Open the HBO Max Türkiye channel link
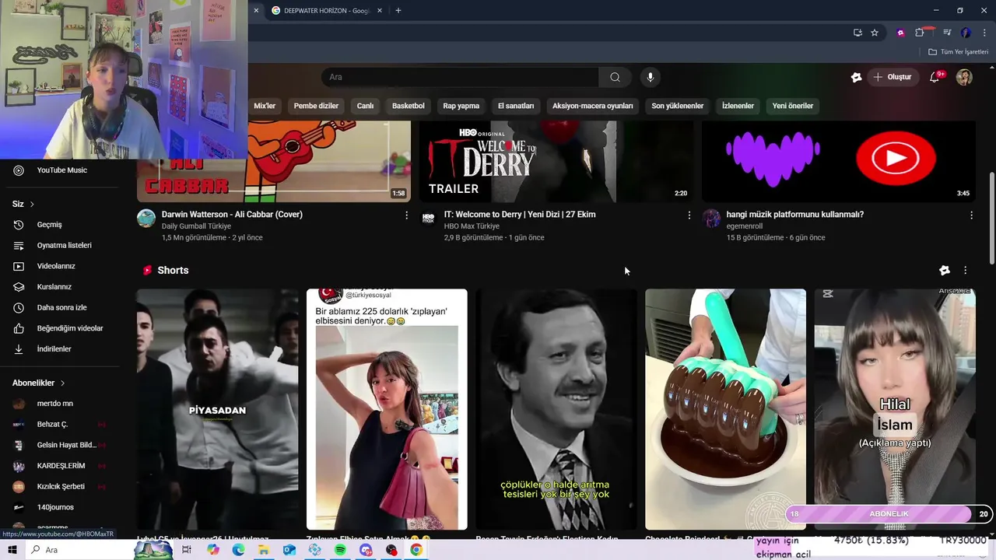Image resolution: width=996 pixels, height=560 pixels. [472, 226]
